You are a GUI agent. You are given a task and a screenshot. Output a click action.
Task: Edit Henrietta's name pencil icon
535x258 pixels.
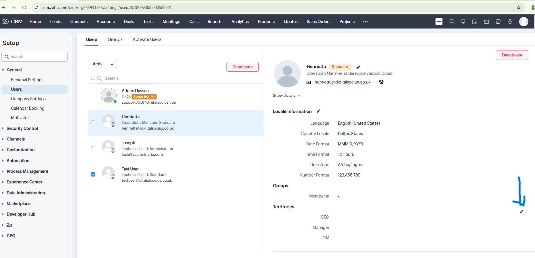pos(358,67)
